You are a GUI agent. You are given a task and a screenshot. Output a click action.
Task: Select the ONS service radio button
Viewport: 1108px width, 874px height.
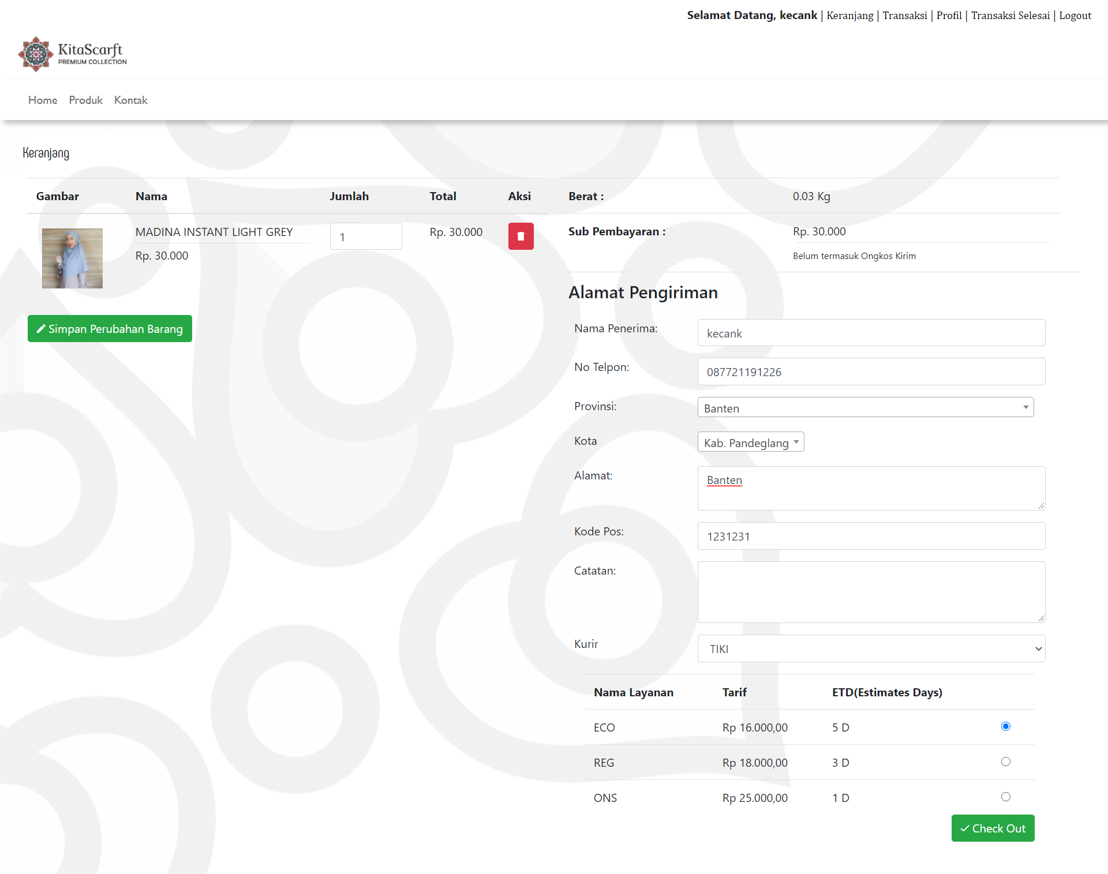tap(1006, 797)
